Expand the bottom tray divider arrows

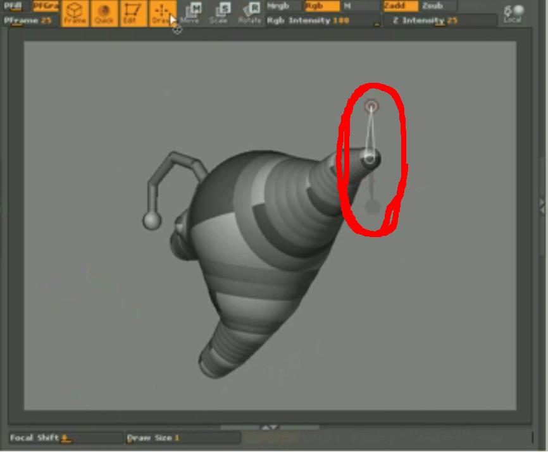click(270, 427)
